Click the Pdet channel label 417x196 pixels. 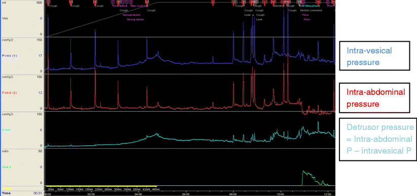(x=5, y=130)
